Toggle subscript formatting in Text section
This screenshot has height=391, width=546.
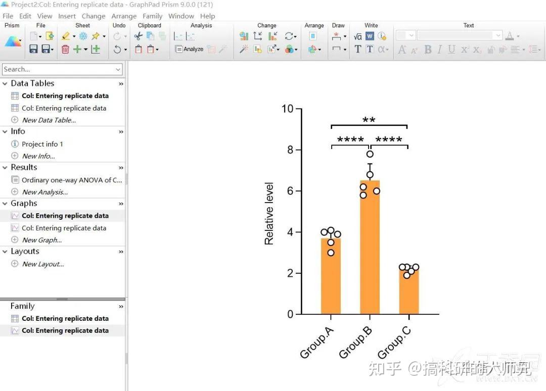[477, 49]
